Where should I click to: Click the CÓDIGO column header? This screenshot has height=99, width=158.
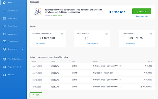[x=53, y=61]
